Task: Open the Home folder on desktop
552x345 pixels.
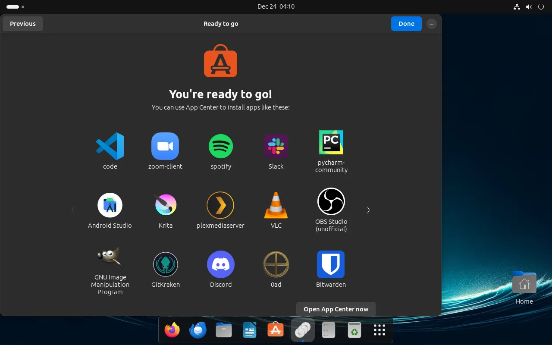Action: click(524, 288)
